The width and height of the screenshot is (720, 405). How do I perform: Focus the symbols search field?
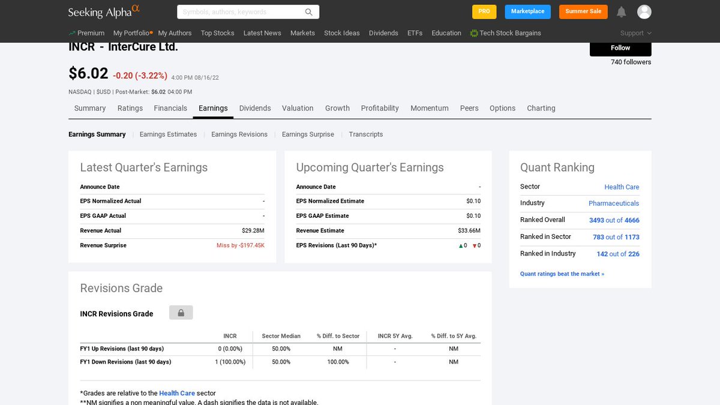tap(248, 12)
